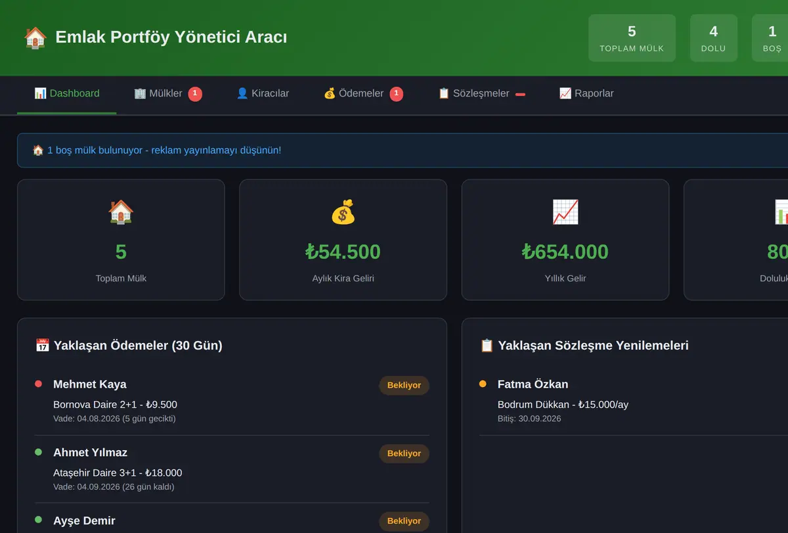This screenshot has width=788, height=533.
Task: Click the "Yaklaşan Ödemeler (30 Gün)" heading
Action: [138, 345]
